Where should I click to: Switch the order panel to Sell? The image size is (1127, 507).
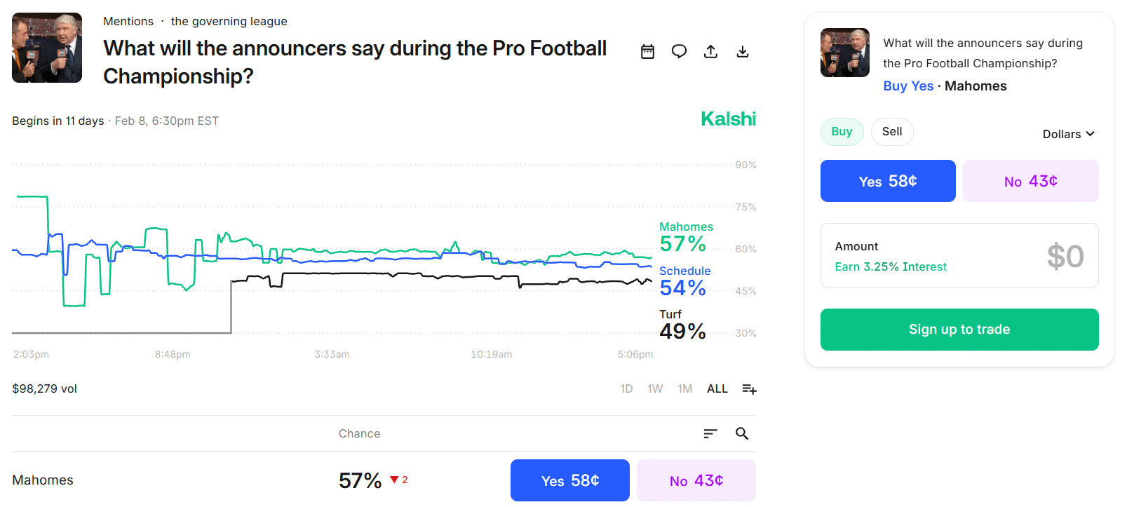point(891,131)
